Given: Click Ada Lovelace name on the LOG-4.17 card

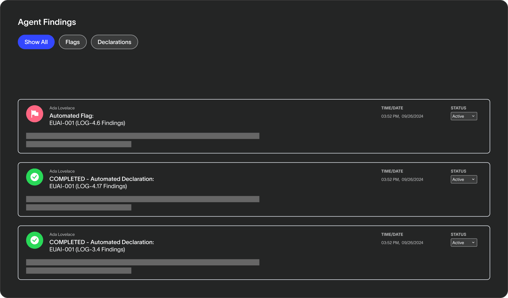Looking at the screenshot, I should 62,171.
